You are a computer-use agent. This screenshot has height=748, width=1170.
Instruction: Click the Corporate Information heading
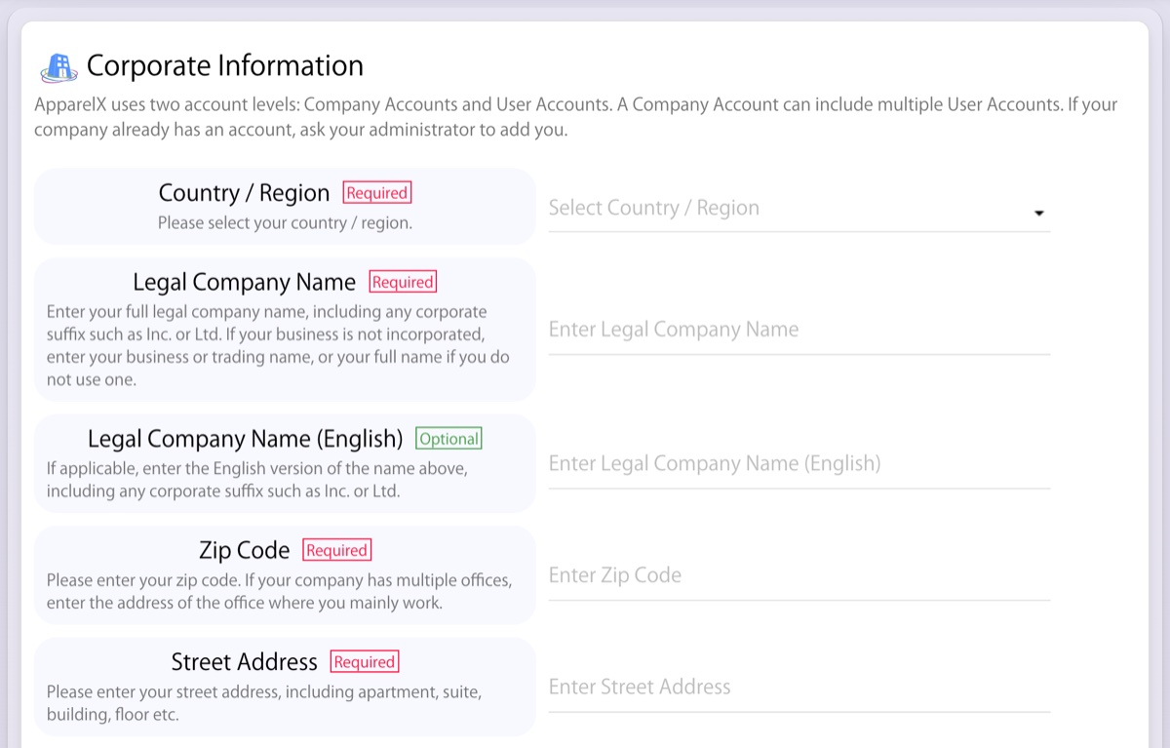(x=225, y=66)
